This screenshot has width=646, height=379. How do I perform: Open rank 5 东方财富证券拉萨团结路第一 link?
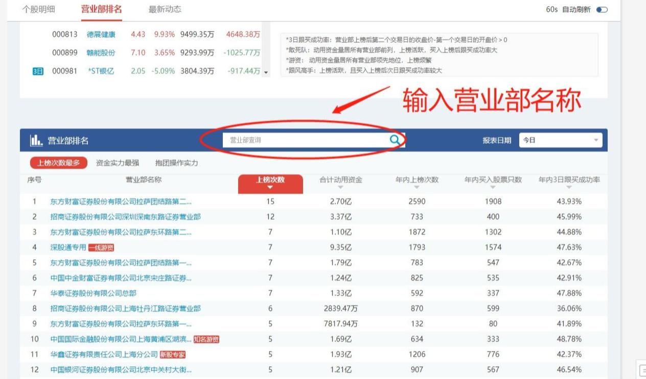(121, 263)
